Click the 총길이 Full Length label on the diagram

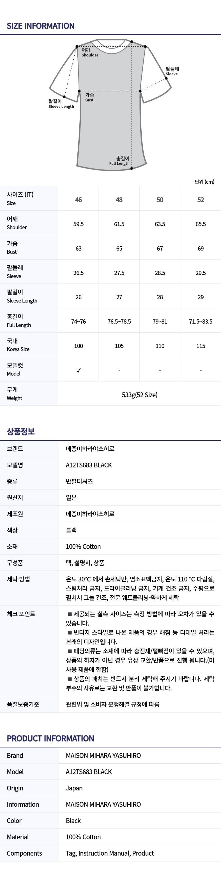120,161
